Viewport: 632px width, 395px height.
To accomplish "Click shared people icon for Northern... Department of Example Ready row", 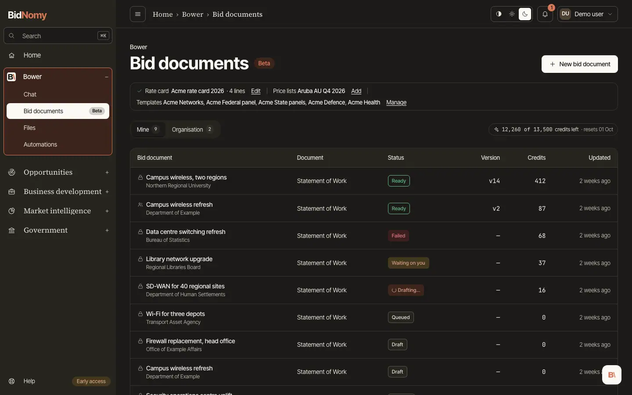I will (x=140, y=205).
